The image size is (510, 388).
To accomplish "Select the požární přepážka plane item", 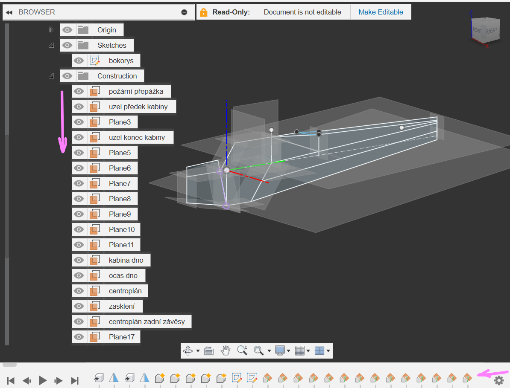I will [136, 91].
